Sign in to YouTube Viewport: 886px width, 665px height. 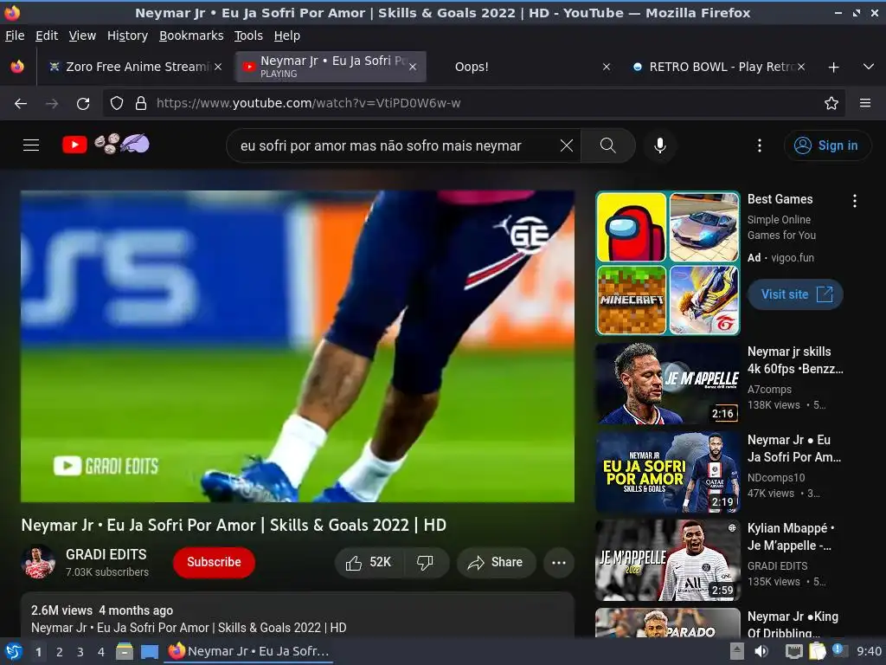826,145
